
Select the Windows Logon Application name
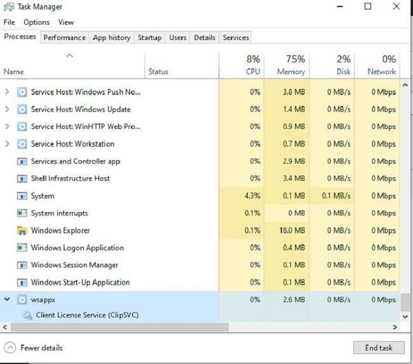[77, 248]
